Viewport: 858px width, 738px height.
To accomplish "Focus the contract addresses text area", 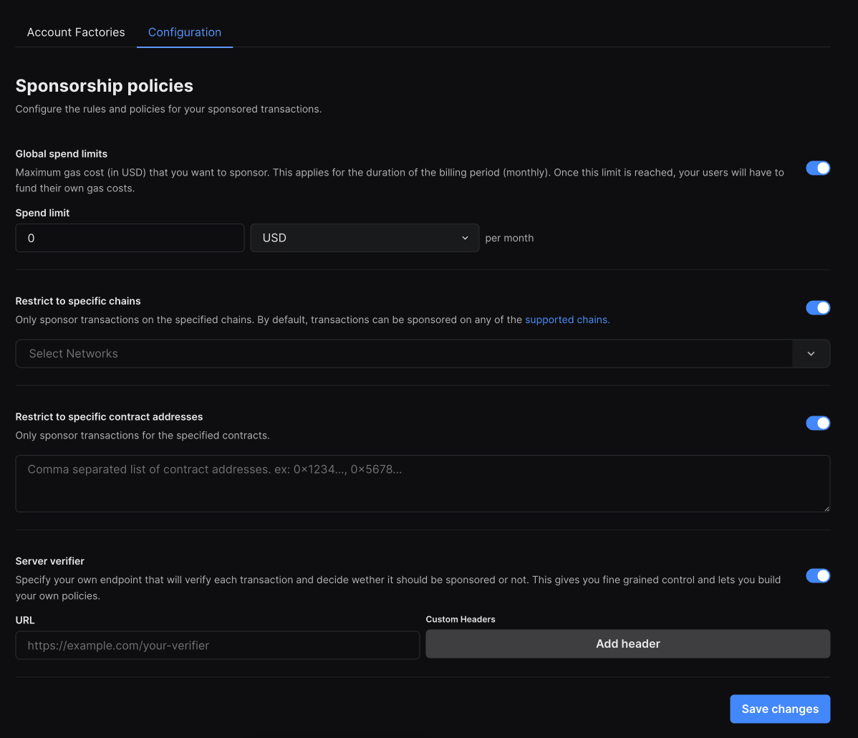I will point(423,484).
